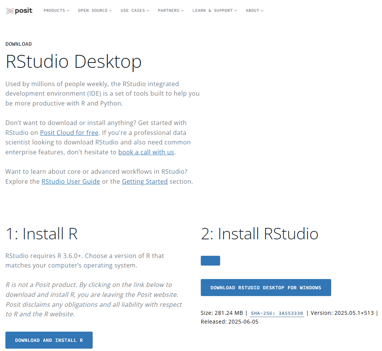The width and height of the screenshot is (382, 351).
Task: Select the Learn & Support menu text
Action: (213, 10)
